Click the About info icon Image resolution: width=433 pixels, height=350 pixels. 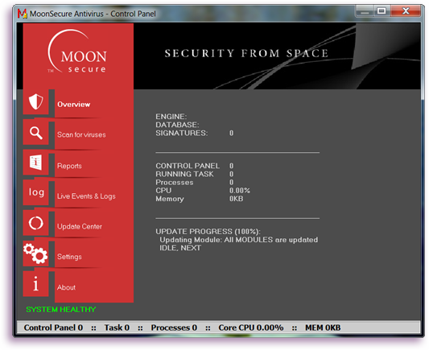click(36, 283)
